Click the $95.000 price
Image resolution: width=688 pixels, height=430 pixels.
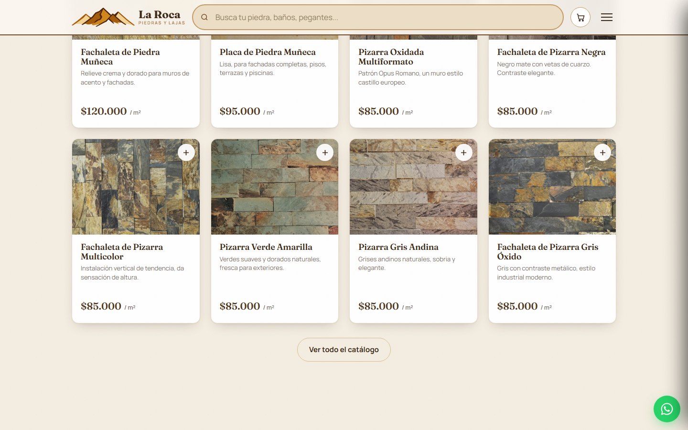pos(240,111)
